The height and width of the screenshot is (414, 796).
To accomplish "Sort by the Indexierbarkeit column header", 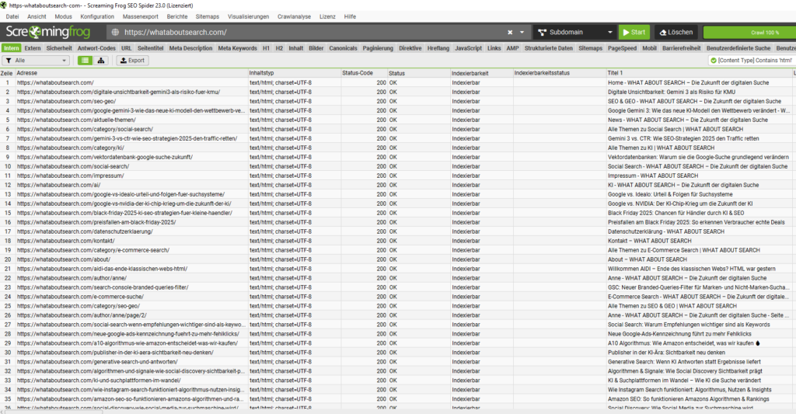I will tap(481, 73).
